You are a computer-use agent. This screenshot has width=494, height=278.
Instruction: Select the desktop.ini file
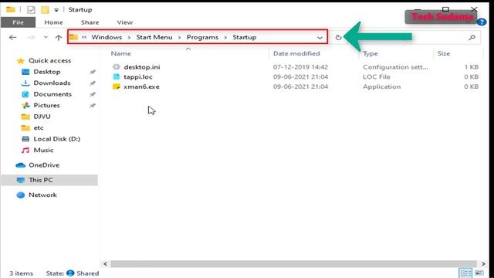pyautogui.click(x=142, y=67)
